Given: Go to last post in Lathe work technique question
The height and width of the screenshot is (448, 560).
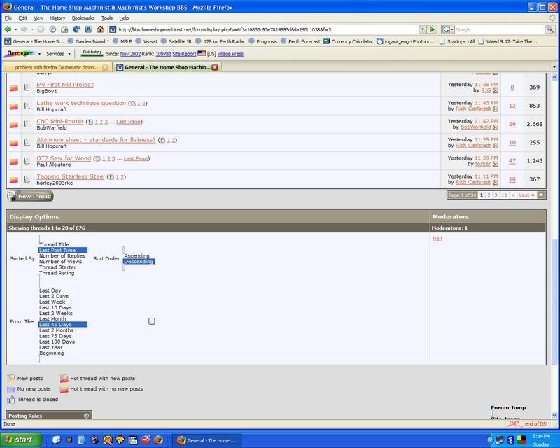Looking at the screenshot, I should pyautogui.click(x=495, y=109).
